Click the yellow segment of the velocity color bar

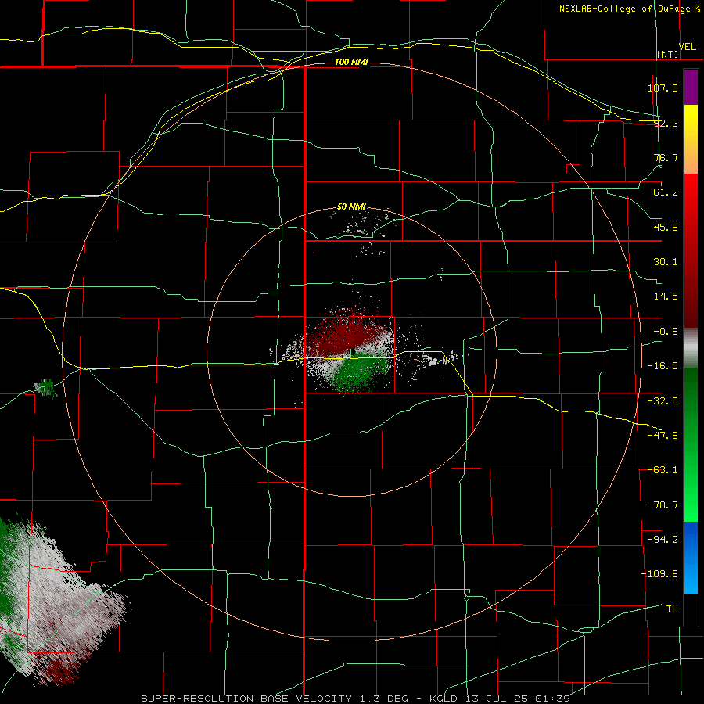pyautogui.click(x=691, y=139)
